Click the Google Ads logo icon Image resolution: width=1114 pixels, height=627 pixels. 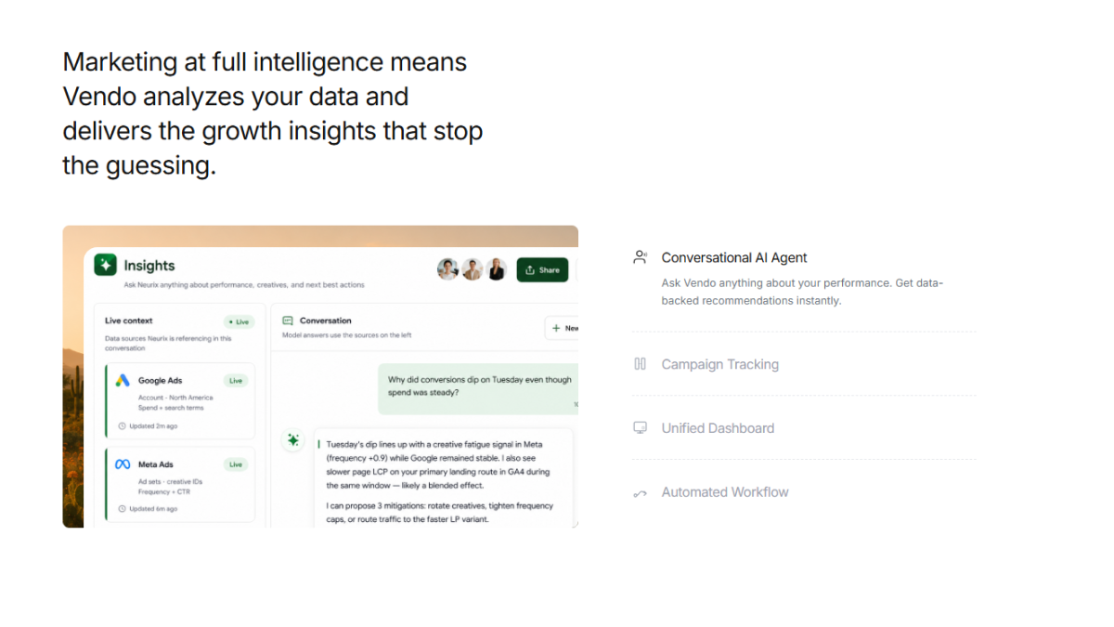point(123,380)
